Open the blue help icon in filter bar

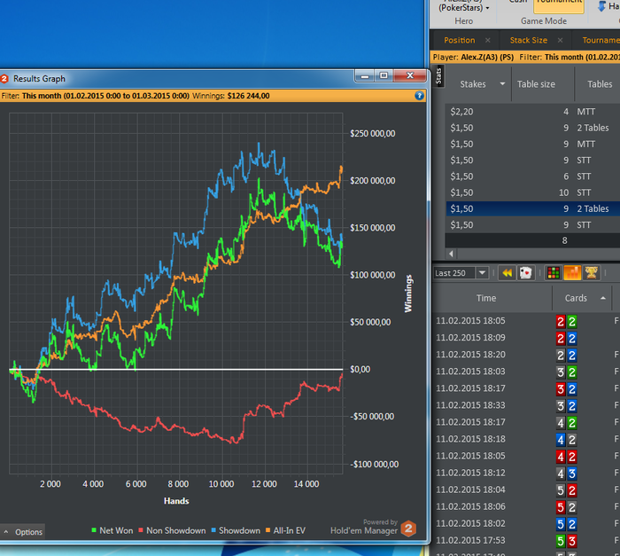pyautogui.click(x=420, y=95)
